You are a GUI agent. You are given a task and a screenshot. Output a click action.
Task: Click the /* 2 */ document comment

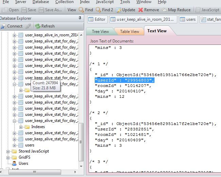(x=99, y=113)
